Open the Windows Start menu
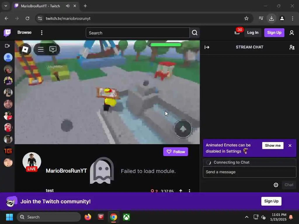 9,217
